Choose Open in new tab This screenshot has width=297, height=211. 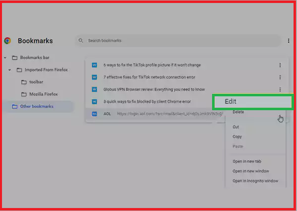point(247,161)
